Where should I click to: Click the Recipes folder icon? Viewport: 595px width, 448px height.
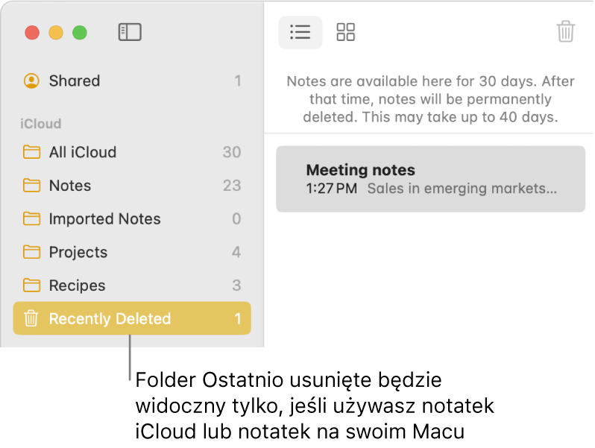31,285
